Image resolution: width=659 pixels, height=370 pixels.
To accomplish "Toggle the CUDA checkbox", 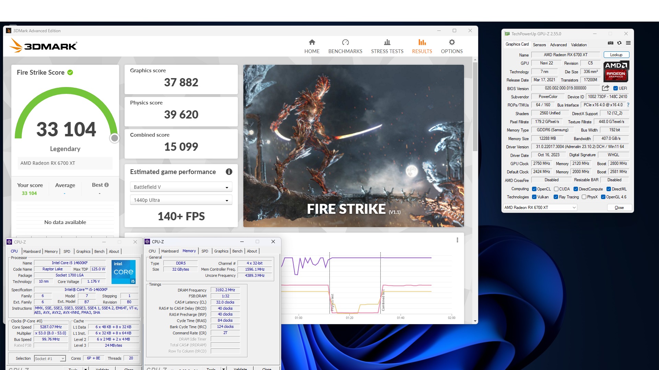I will point(556,189).
